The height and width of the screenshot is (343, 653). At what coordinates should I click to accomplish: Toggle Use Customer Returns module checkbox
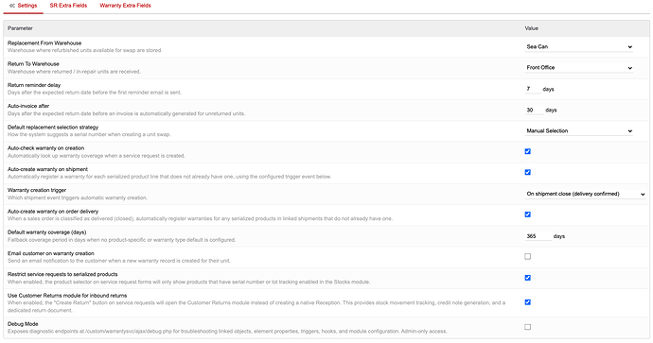click(x=528, y=302)
